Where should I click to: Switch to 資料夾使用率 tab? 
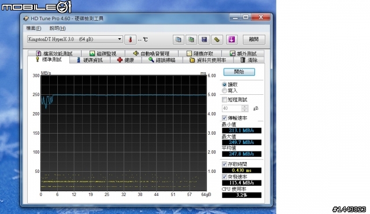point(208,60)
